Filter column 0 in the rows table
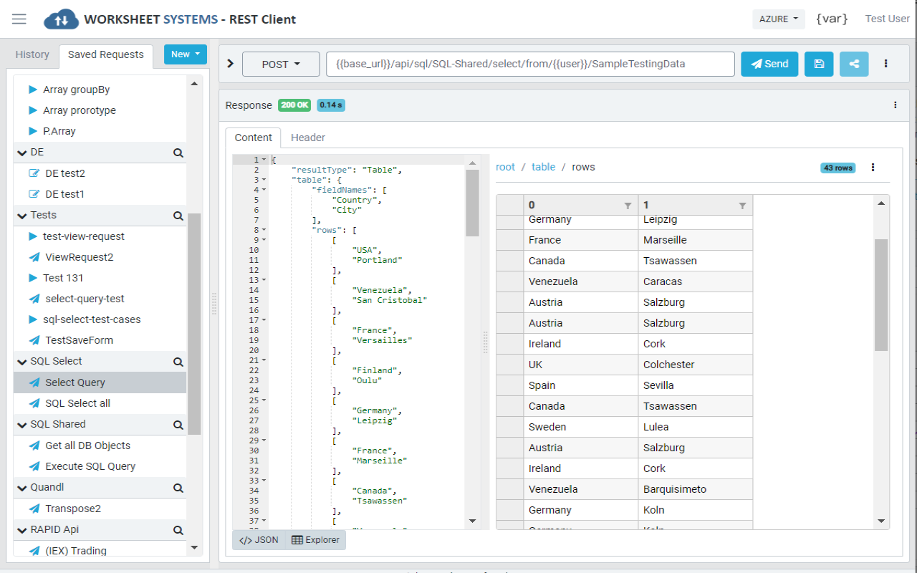The width and height of the screenshot is (917, 573). (628, 206)
